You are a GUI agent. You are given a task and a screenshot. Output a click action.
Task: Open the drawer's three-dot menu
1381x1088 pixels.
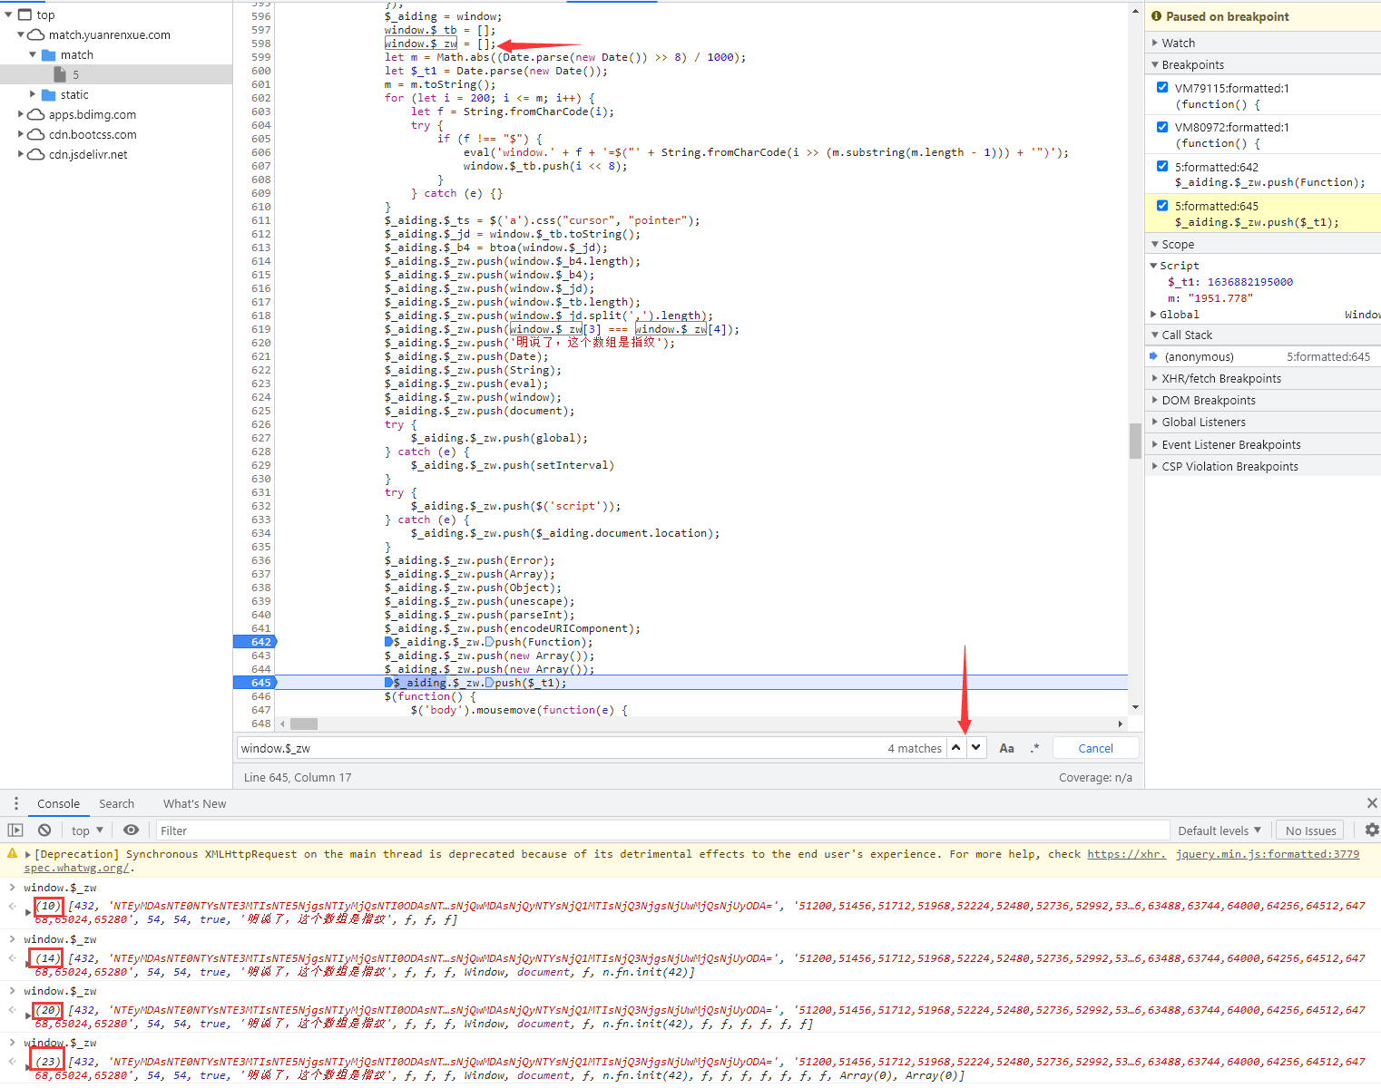(x=15, y=804)
